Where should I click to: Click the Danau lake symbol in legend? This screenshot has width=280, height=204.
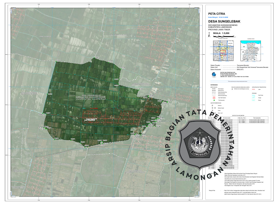pos(253,100)
